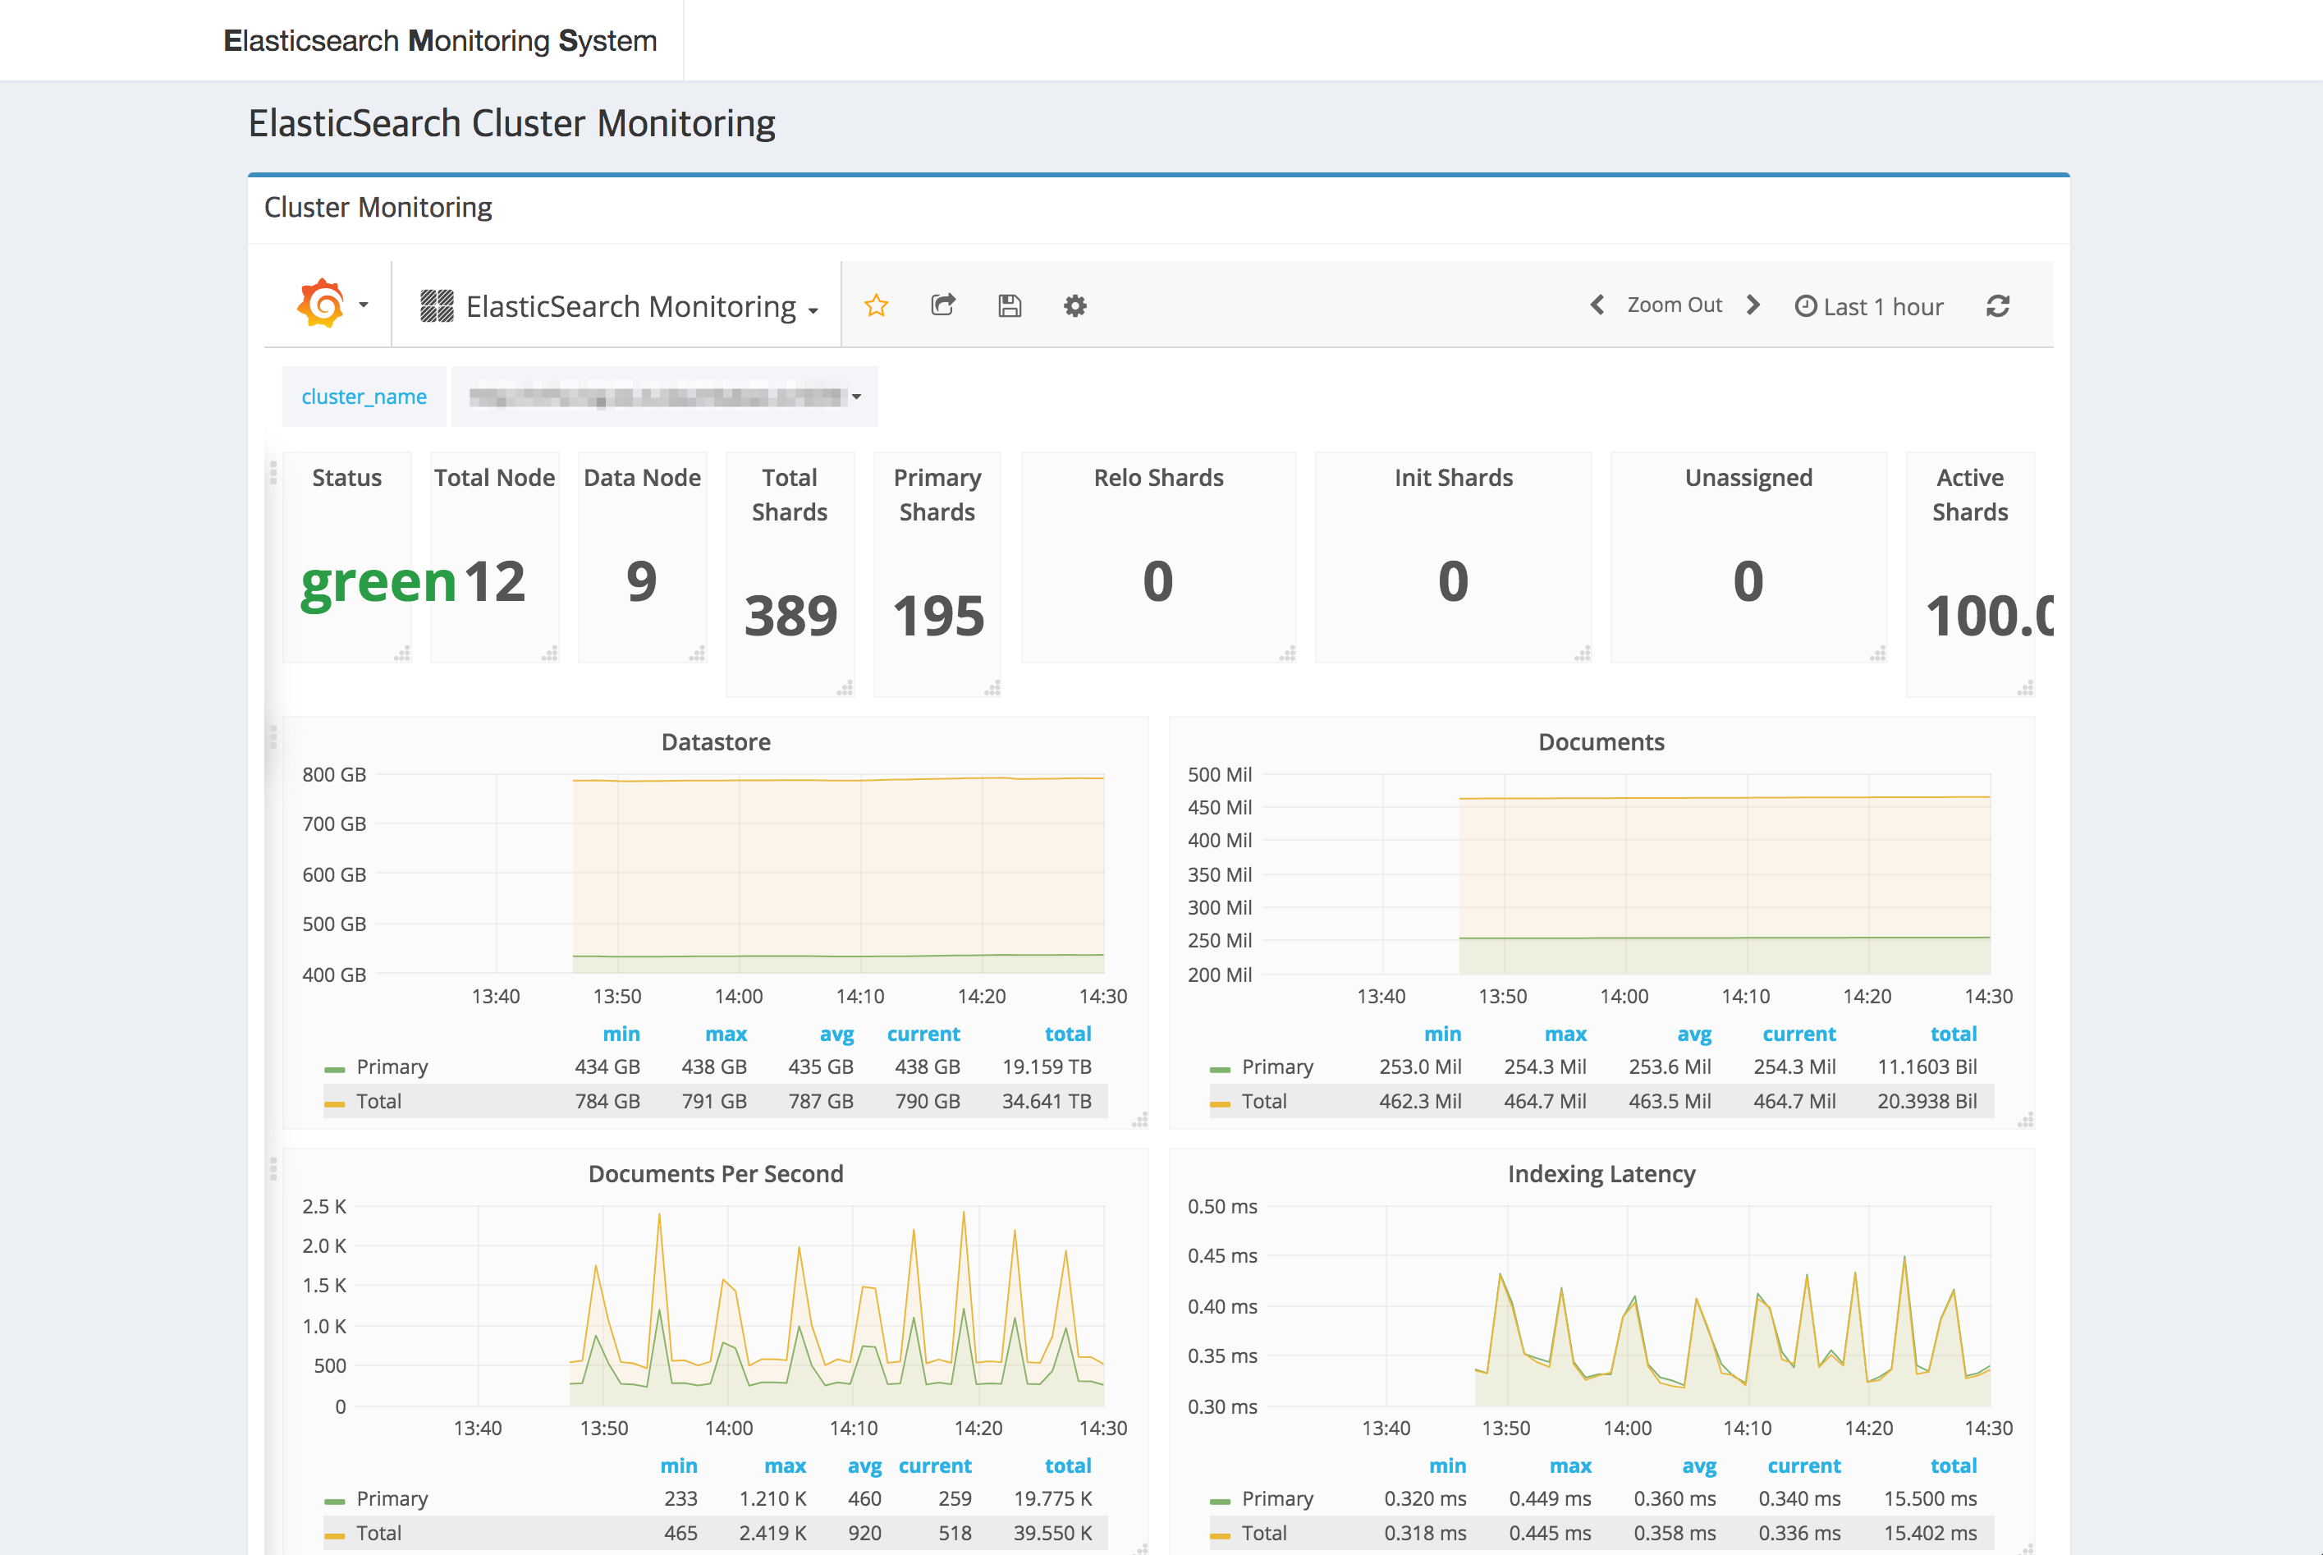
Task: Shift time range forward with right chevron
Action: click(x=1753, y=305)
